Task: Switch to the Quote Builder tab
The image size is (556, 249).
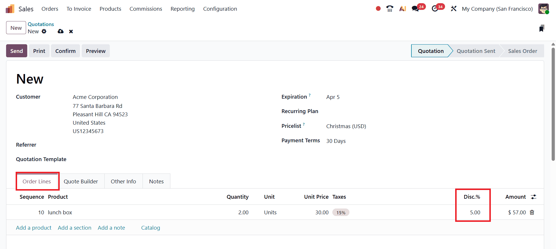Action: click(81, 181)
